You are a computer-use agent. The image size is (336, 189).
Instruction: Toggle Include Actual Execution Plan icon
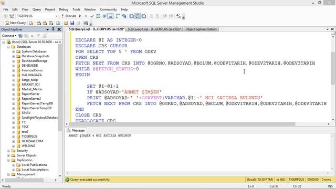(118, 16)
